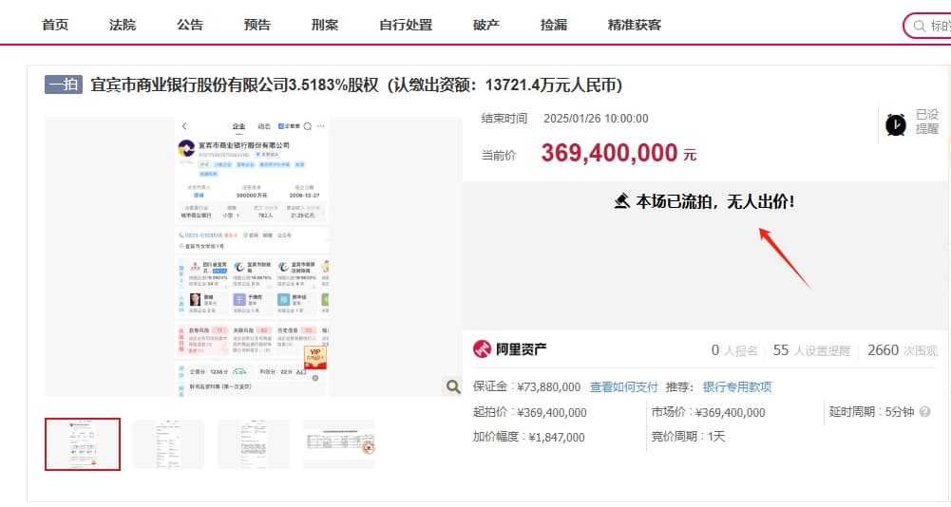This screenshot has height=507, width=951.
Task: Go to the 法院 menu item
Action: (x=123, y=25)
